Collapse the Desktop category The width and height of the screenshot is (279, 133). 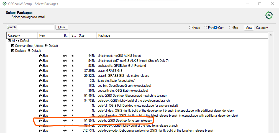pyautogui.click(x=12, y=51)
